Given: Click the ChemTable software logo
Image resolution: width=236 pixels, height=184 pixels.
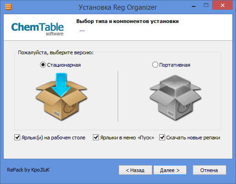Looking at the screenshot, I should 37,29.
